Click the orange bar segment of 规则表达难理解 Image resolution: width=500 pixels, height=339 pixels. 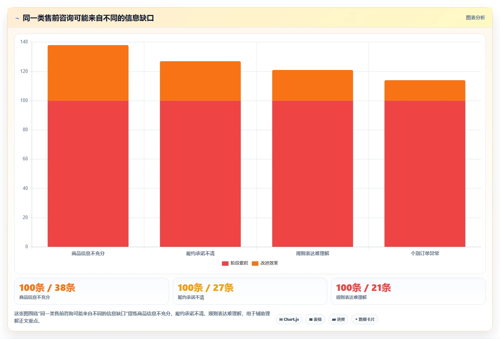[x=313, y=85]
